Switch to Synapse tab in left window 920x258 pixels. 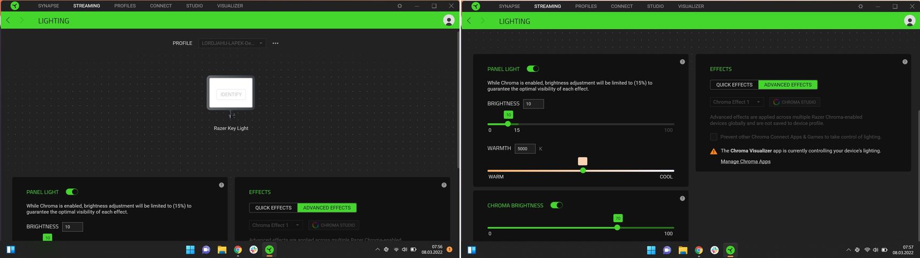click(48, 6)
